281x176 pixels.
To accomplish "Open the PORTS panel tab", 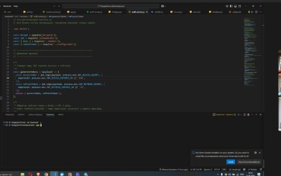I will (61, 115).
